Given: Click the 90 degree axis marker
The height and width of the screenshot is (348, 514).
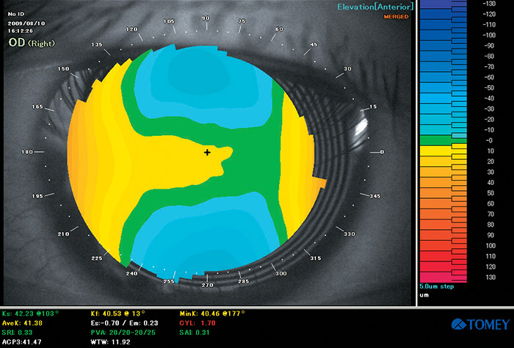Looking at the screenshot, I should (206, 18).
